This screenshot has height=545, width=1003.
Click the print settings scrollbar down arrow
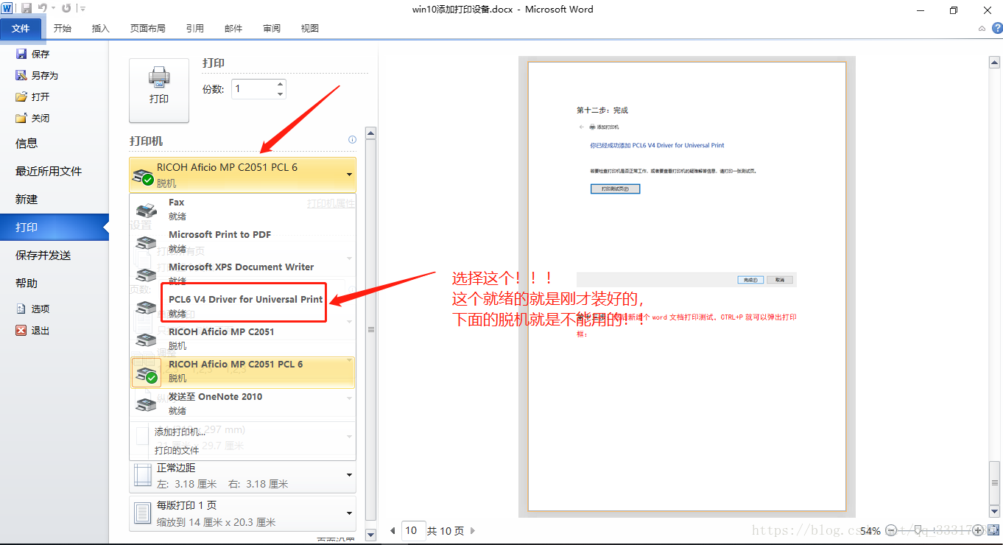point(370,535)
